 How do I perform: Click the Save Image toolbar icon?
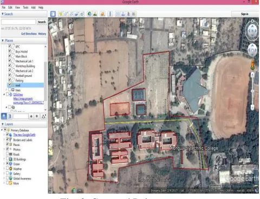128,14
